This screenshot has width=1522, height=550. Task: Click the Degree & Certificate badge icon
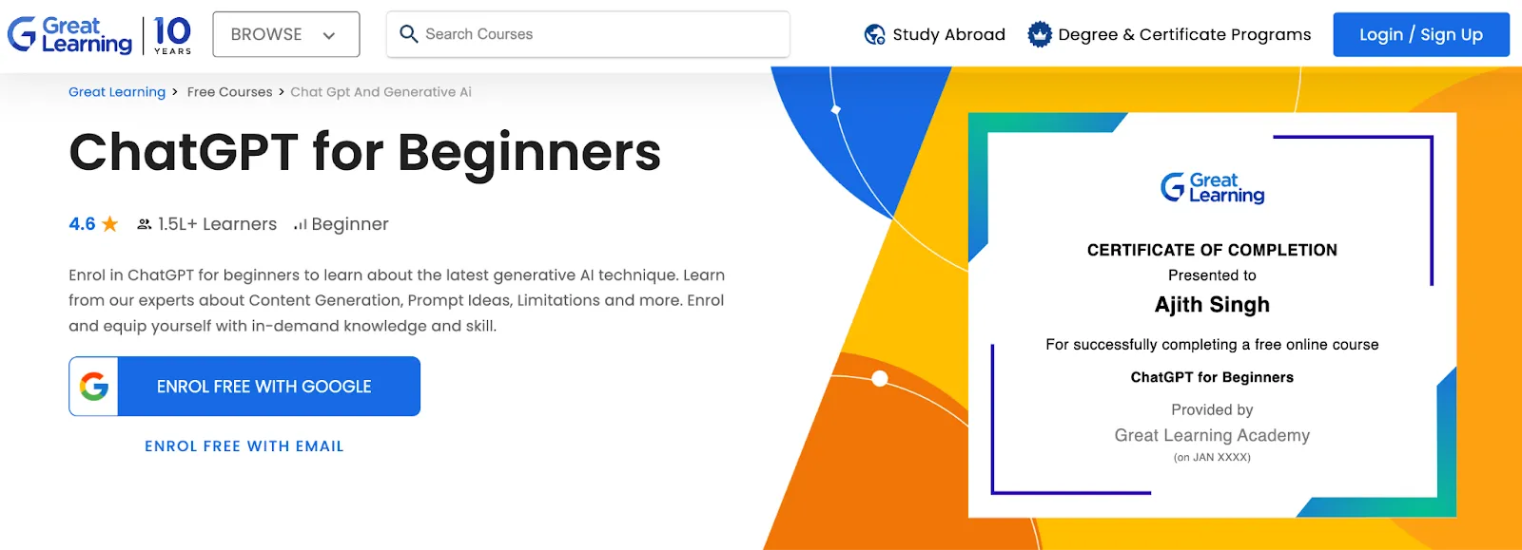(x=1040, y=35)
